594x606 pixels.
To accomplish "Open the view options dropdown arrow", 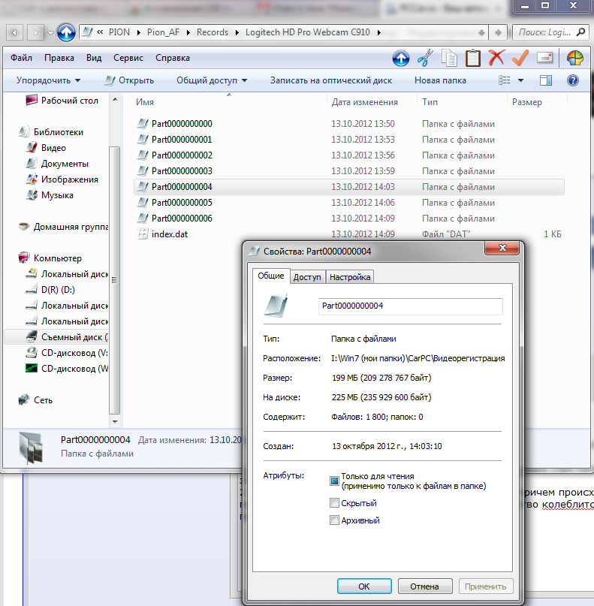I will [x=521, y=80].
